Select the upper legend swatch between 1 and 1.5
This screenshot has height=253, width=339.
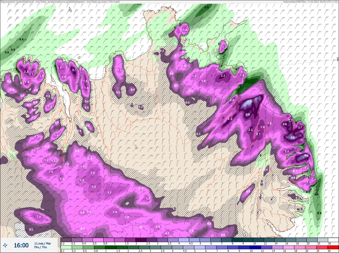[x=119, y=240]
